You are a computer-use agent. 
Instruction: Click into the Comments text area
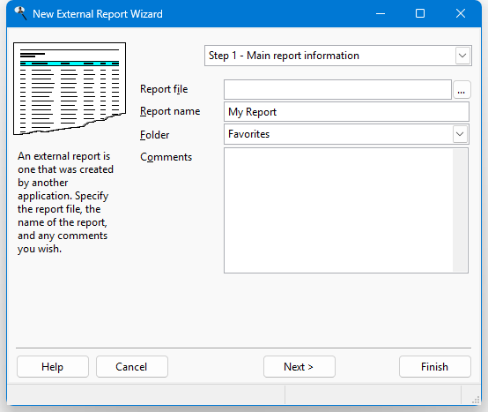(x=338, y=211)
